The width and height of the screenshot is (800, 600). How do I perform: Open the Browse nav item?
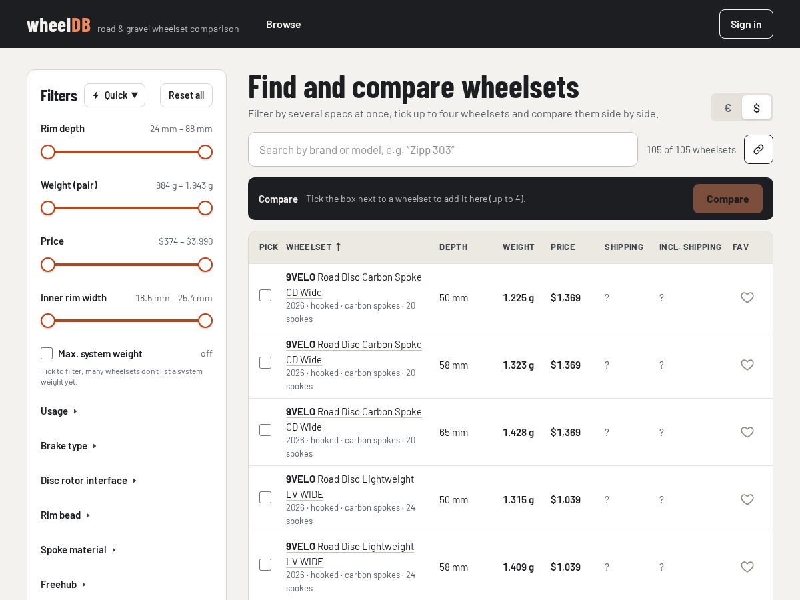pos(283,24)
